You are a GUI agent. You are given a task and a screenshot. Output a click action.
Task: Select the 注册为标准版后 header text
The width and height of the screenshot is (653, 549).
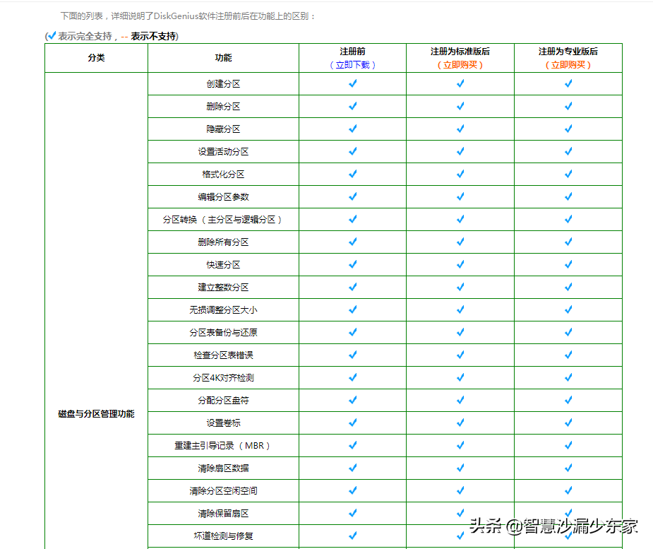[460, 52]
